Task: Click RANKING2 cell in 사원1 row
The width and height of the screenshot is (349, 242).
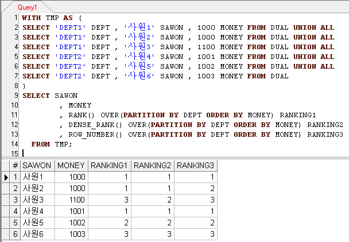Action: (x=153, y=177)
